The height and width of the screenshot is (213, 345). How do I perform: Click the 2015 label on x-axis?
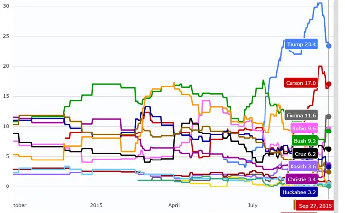(x=96, y=205)
